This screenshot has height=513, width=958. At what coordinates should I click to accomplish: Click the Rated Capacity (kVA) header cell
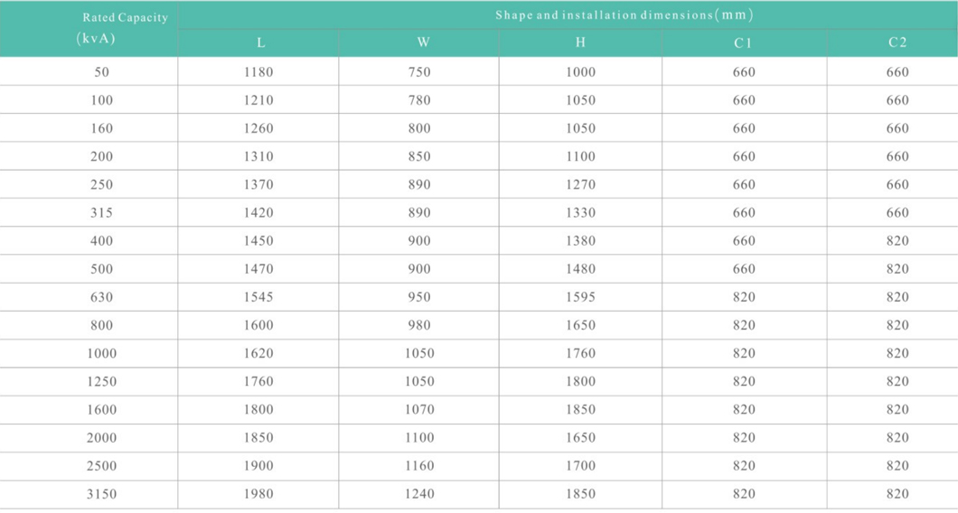click(x=89, y=29)
